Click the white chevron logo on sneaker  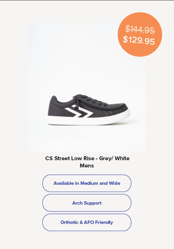79,111
